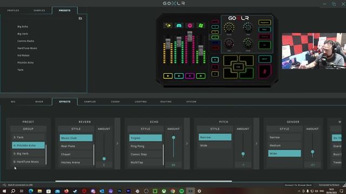Screen dimensions: 346x194
Task: Choose Real Plate reverb style
Action: pyautogui.click(x=76, y=146)
